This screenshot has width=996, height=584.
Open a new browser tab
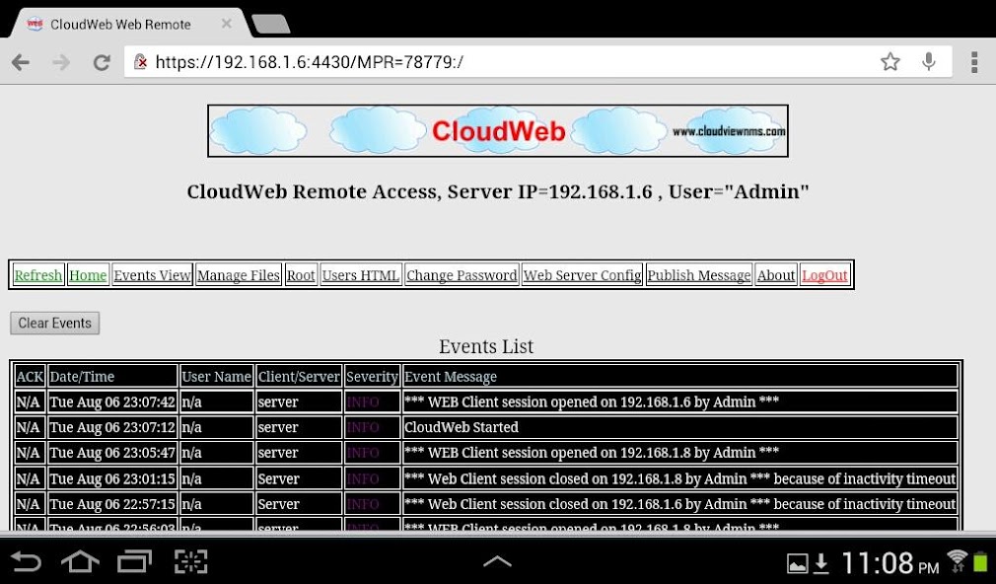[270, 23]
